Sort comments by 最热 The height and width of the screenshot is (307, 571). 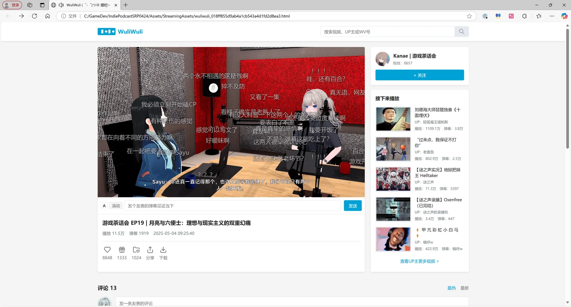coord(451,288)
